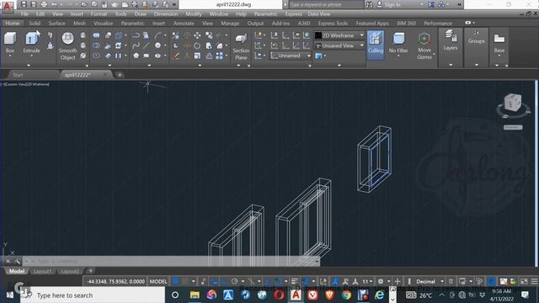Toggle the clean screen icon
Screen dimensions: 539x303
click(524, 281)
